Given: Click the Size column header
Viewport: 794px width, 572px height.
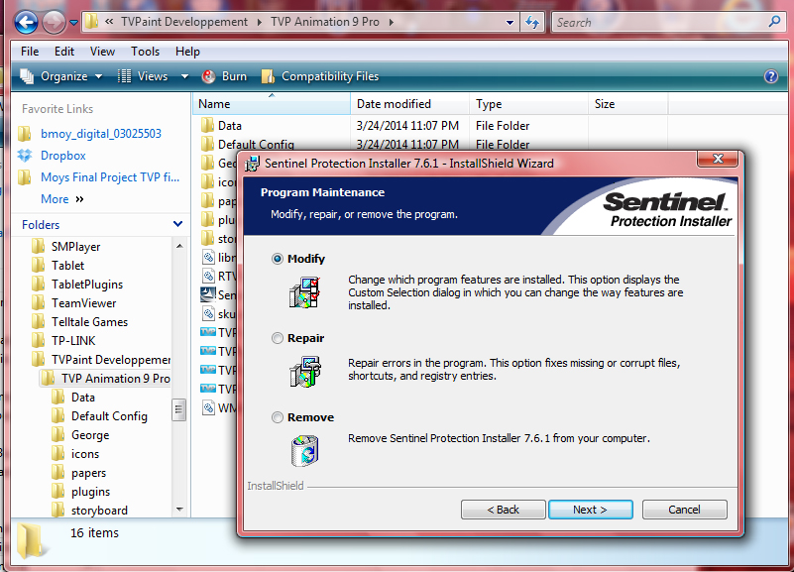Looking at the screenshot, I should point(627,104).
